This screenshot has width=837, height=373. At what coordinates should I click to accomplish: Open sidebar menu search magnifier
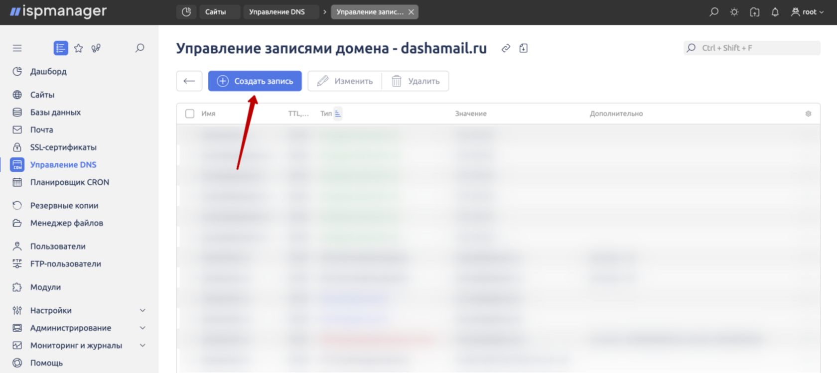pos(140,48)
